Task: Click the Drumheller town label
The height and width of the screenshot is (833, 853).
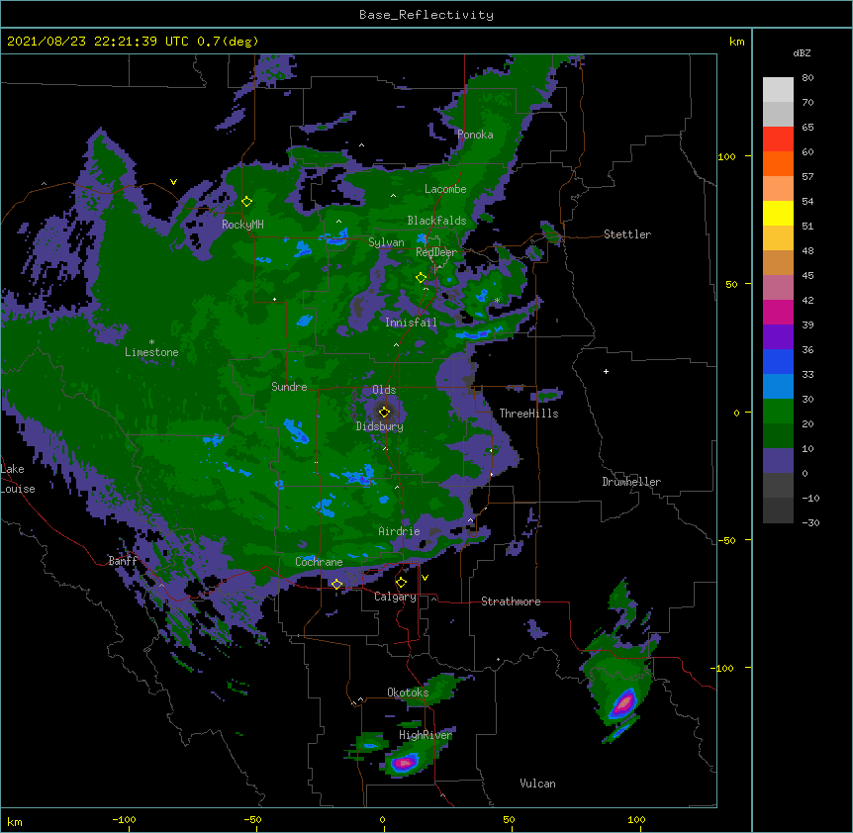Action: tap(631, 482)
